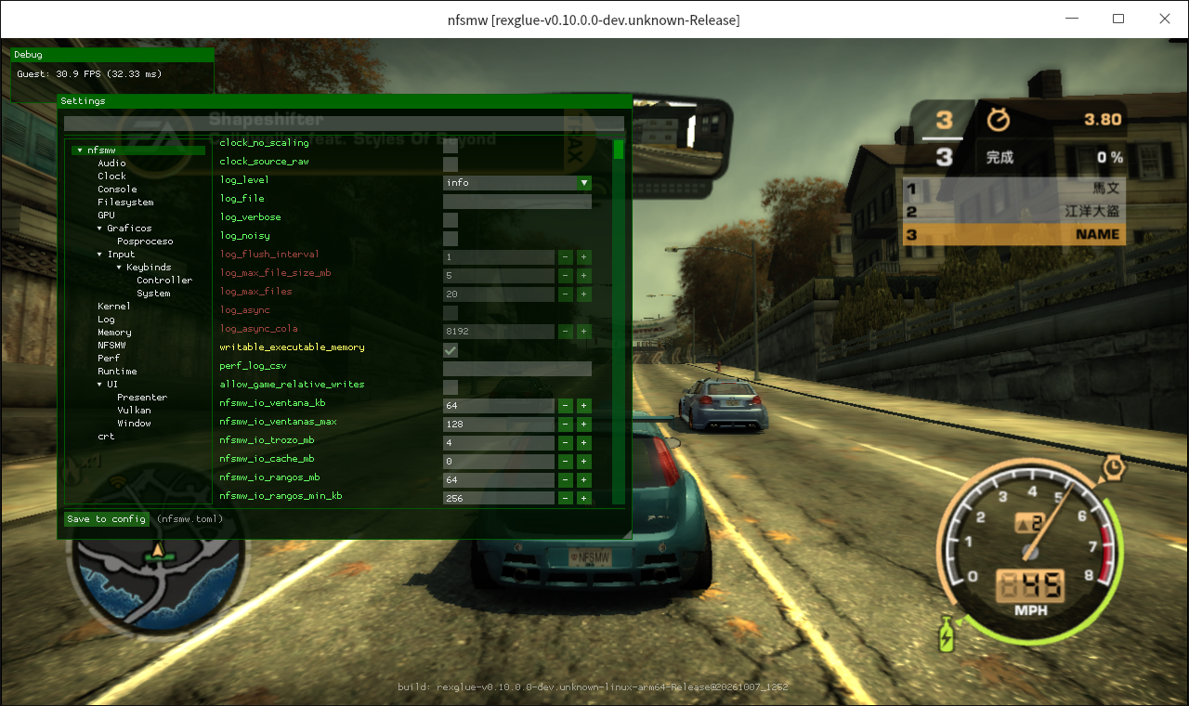Image resolution: width=1189 pixels, height=706 pixels.
Task: Decrease log_flush_interval with its minus button
Action: [566, 257]
